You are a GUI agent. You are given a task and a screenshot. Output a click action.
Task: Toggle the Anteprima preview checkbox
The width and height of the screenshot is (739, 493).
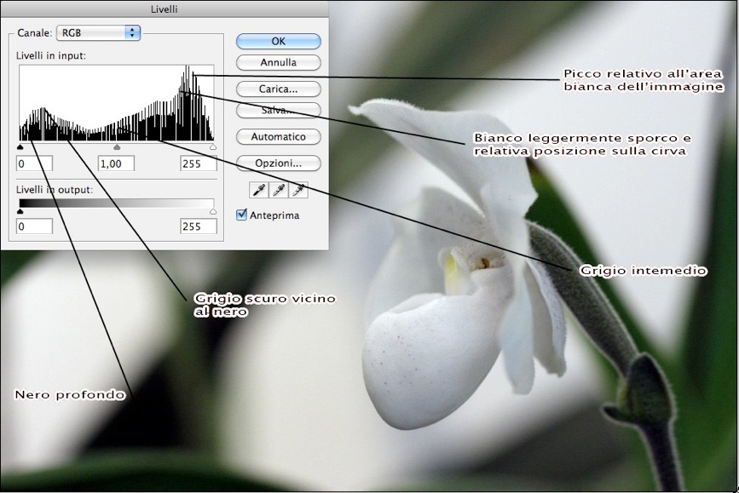point(242,215)
